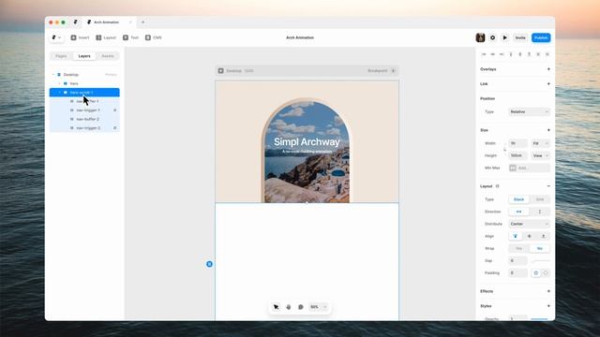600x337 pixels.
Task: Set Align to center
Action: click(529, 236)
